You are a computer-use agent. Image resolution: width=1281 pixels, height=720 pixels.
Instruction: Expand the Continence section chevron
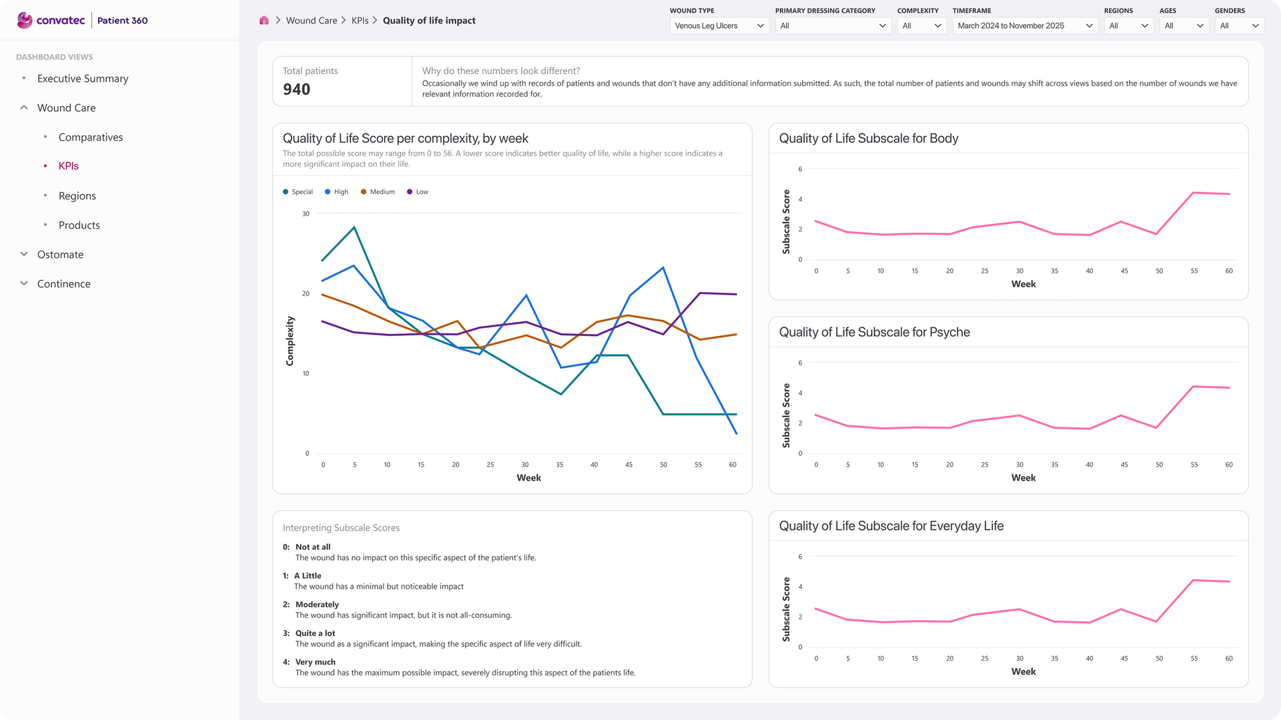(24, 283)
